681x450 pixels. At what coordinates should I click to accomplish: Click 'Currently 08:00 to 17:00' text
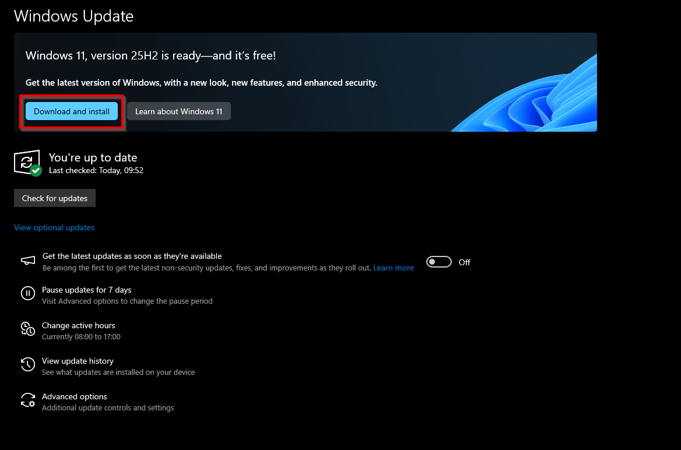coord(81,337)
